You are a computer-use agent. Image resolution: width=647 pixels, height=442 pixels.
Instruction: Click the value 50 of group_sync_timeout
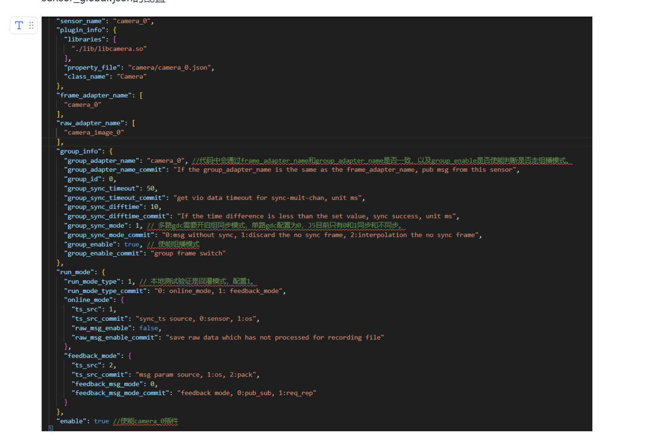[151, 188]
